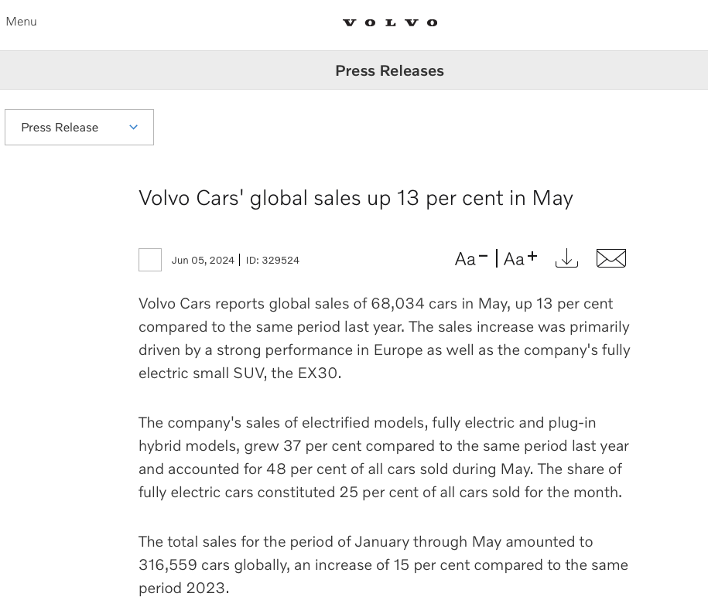Click the 'ID: 329524' label
This screenshot has height=607, width=708.
pyautogui.click(x=272, y=261)
